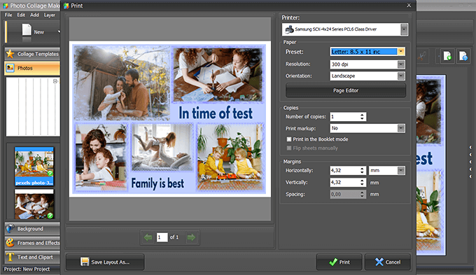Click the page number input field

(x=162, y=237)
